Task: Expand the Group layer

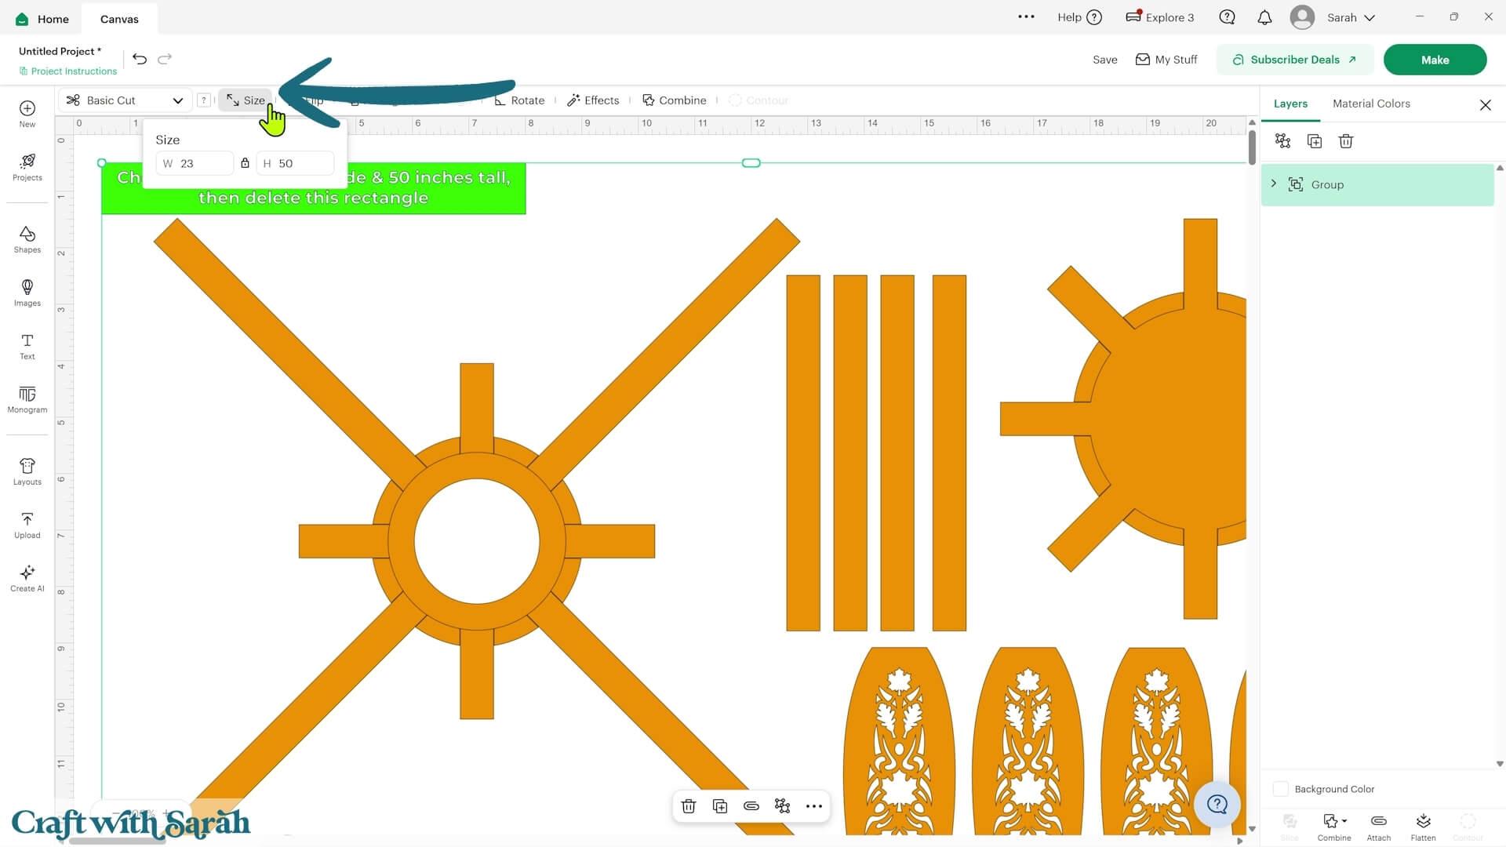Action: (1273, 184)
